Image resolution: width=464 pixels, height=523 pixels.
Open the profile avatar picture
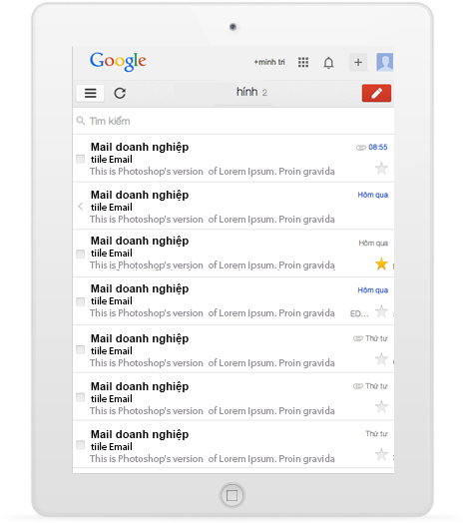click(385, 62)
